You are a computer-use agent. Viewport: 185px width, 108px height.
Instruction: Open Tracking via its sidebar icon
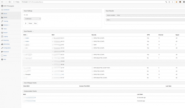pyautogui.click(x=2, y=21)
